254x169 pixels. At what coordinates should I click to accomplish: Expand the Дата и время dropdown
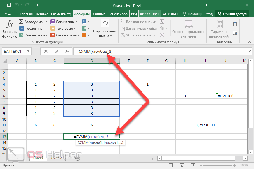(x=66, y=35)
